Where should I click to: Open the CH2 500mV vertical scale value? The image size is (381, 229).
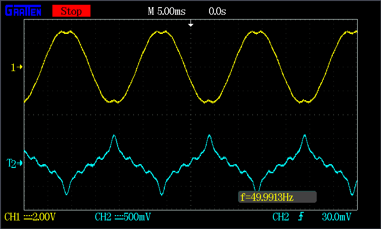click(x=137, y=217)
